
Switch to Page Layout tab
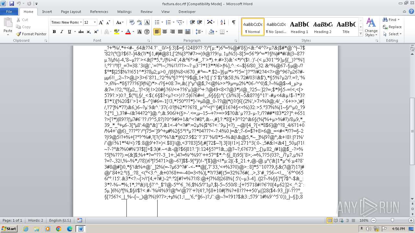tap(71, 12)
